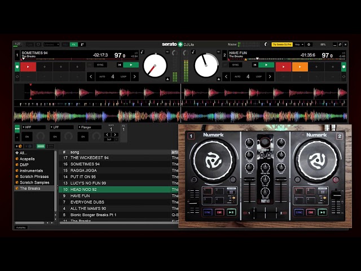Toggle the FX panel button in top toolbar
The width and height of the screenshot is (361, 271).
tap(74, 45)
